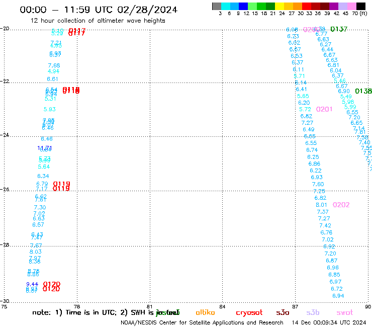Click the date range title text

point(99,10)
